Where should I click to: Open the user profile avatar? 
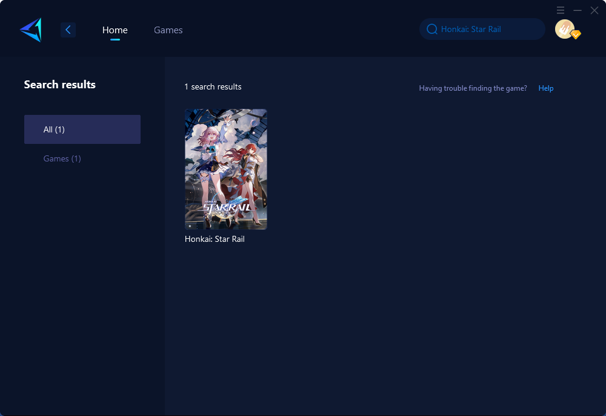565,29
